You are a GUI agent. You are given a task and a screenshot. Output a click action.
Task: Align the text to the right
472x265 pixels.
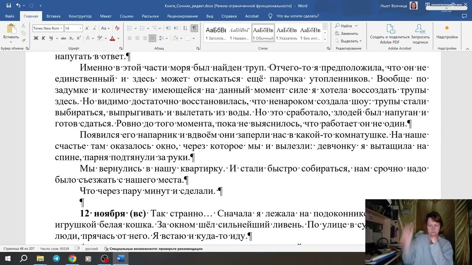click(145, 38)
